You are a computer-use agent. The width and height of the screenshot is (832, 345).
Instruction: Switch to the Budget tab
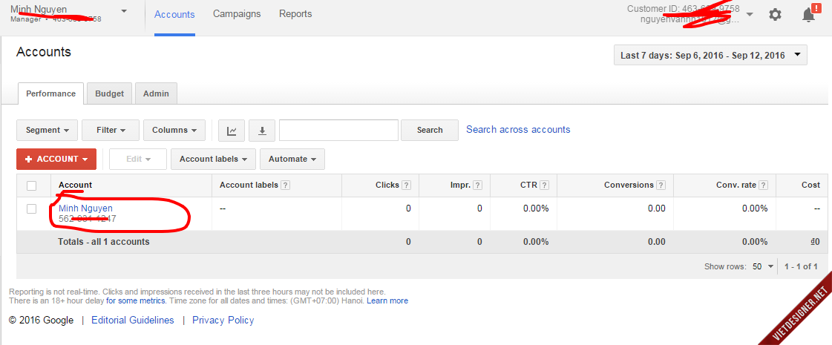(109, 93)
